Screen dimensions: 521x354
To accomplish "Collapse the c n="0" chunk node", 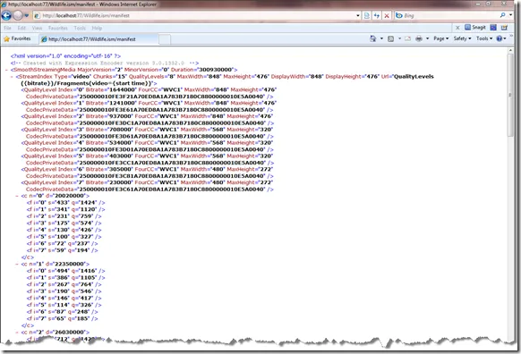I will 17,196.
